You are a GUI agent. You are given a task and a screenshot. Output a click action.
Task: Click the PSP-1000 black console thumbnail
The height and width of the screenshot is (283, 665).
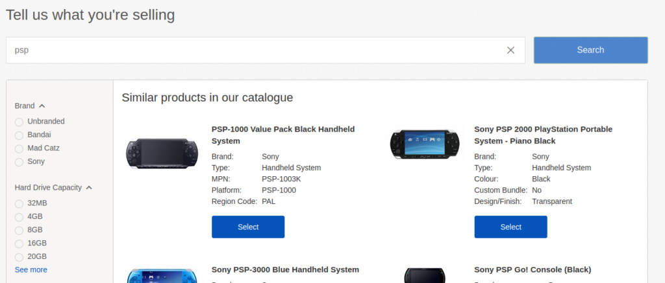(x=162, y=153)
